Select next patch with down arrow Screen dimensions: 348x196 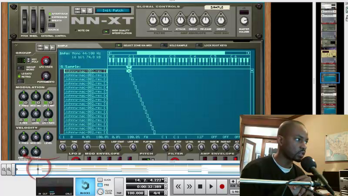tap(77, 12)
